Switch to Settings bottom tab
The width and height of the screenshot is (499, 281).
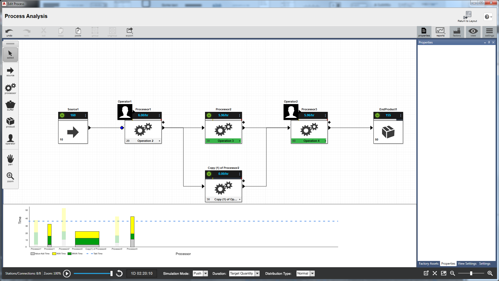[485, 264]
